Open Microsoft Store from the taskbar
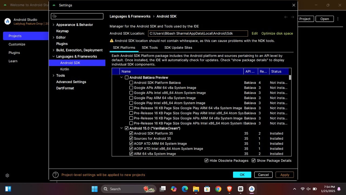Viewport: 346px width, 195px height. coord(207,189)
